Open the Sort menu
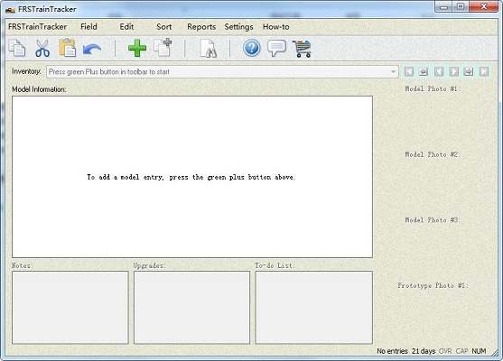 pyautogui.click(x=164, y=27)
